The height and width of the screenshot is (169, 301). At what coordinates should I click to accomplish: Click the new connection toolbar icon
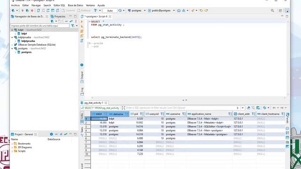(x=13, y=10)
